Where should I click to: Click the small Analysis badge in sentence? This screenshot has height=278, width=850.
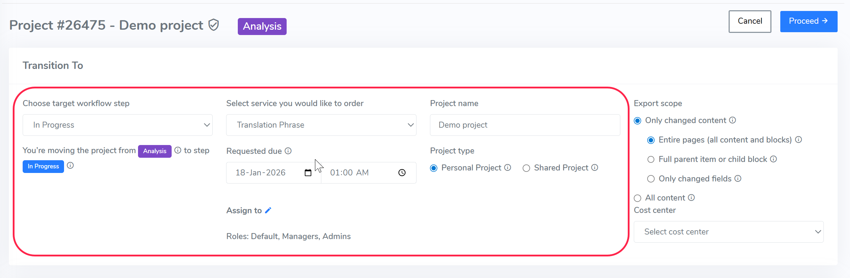155,151
